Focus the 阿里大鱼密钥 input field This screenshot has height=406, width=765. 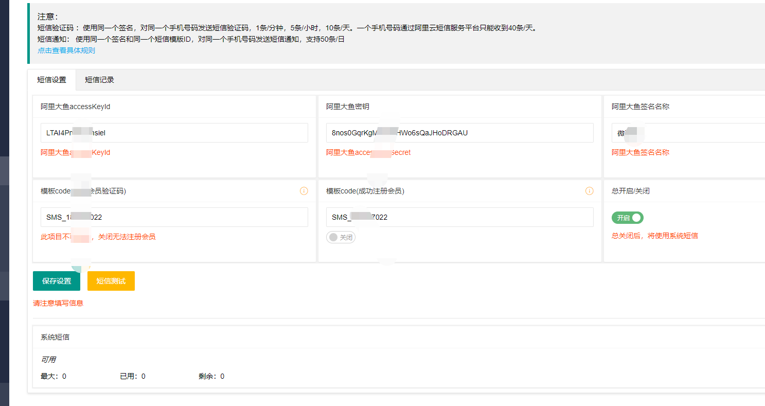(460, 133)
